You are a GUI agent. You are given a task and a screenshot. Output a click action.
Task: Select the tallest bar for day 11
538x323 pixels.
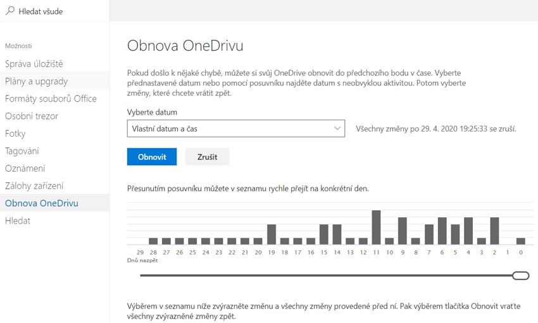pyautogui.click(x=377, y=227)
